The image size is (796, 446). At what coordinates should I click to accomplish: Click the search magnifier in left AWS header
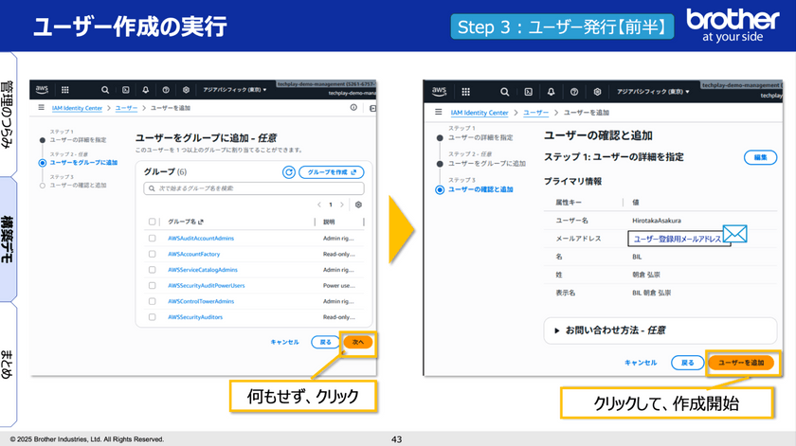click(x=107, y=91)
